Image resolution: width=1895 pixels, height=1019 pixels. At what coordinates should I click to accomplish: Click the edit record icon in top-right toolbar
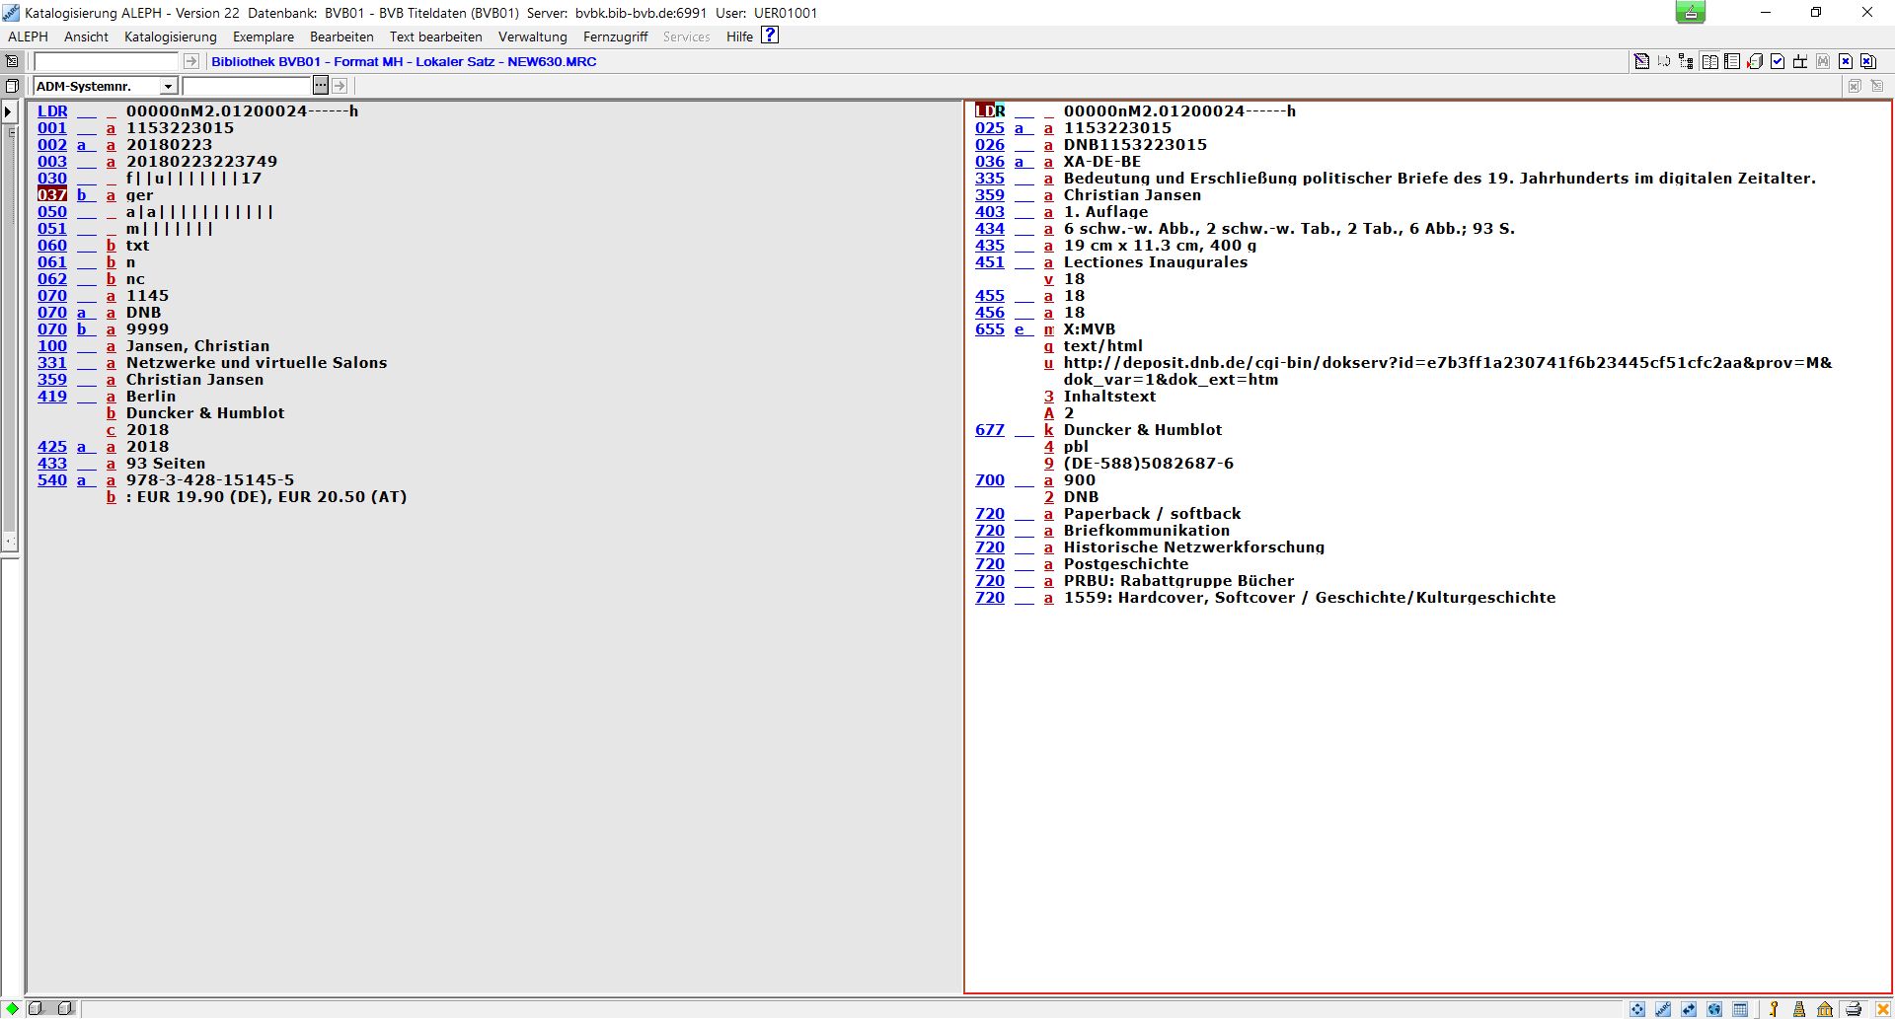coord(1641,61)
